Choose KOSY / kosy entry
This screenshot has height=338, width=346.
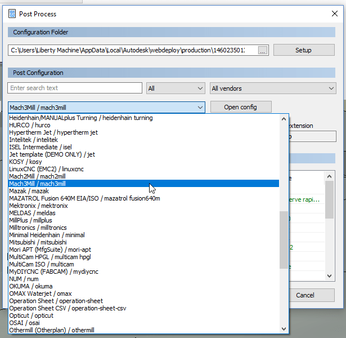pos(143,162)
